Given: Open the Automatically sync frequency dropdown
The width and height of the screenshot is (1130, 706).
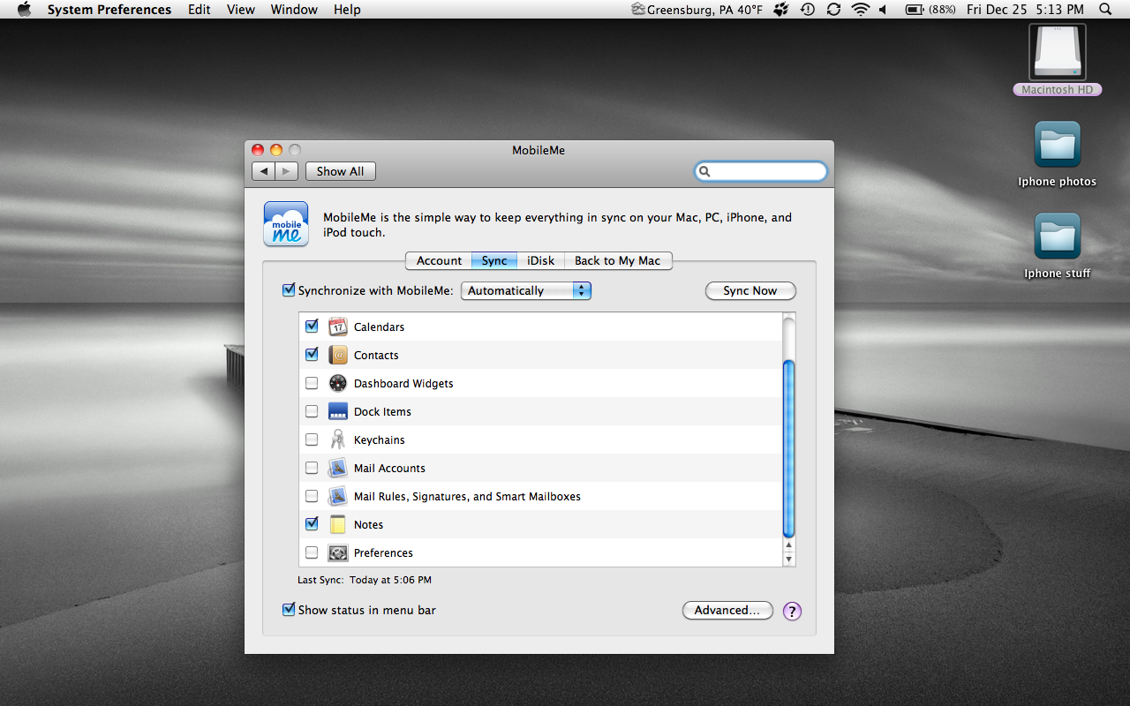Looking at the screenshot, I should click(x=526, y=290).
